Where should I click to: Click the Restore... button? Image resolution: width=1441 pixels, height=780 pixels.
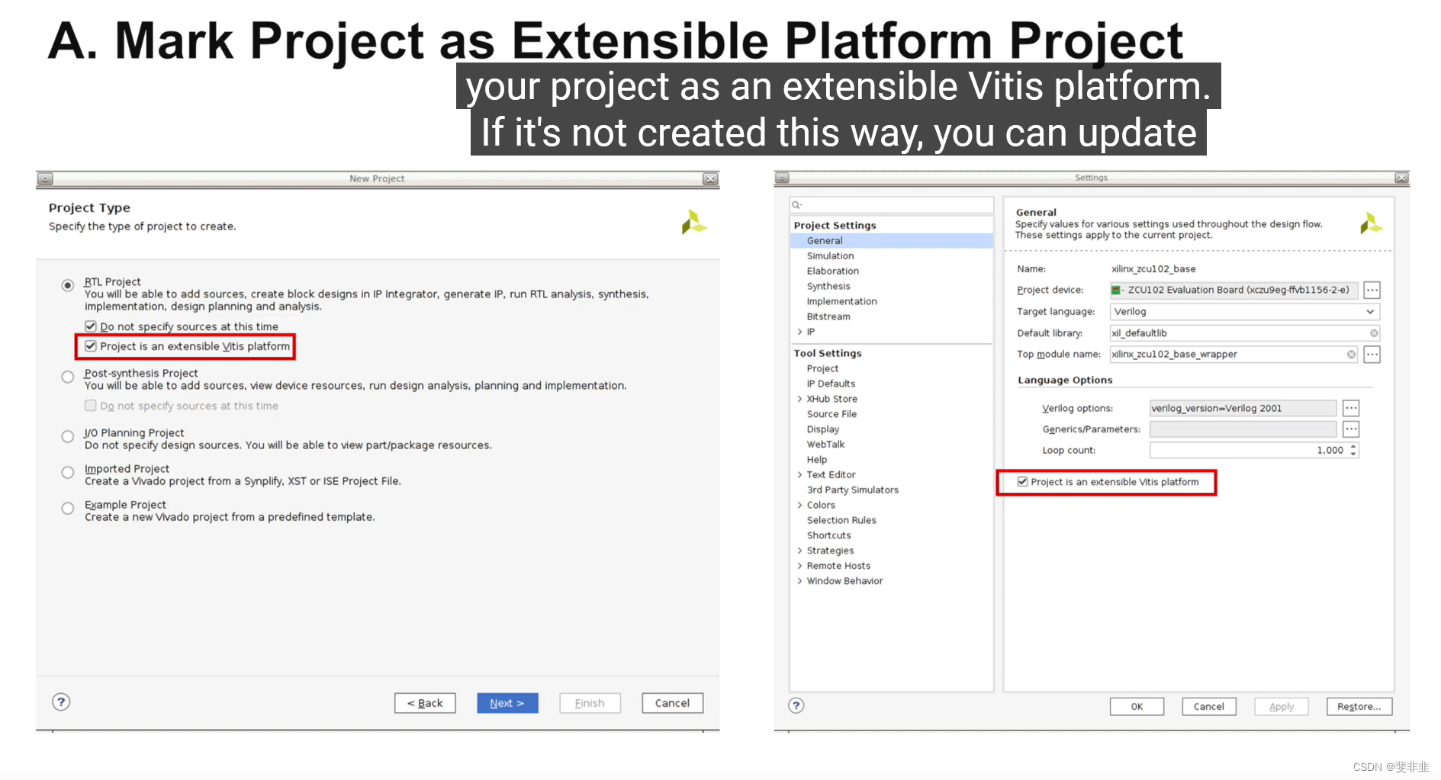(1359, 706)
